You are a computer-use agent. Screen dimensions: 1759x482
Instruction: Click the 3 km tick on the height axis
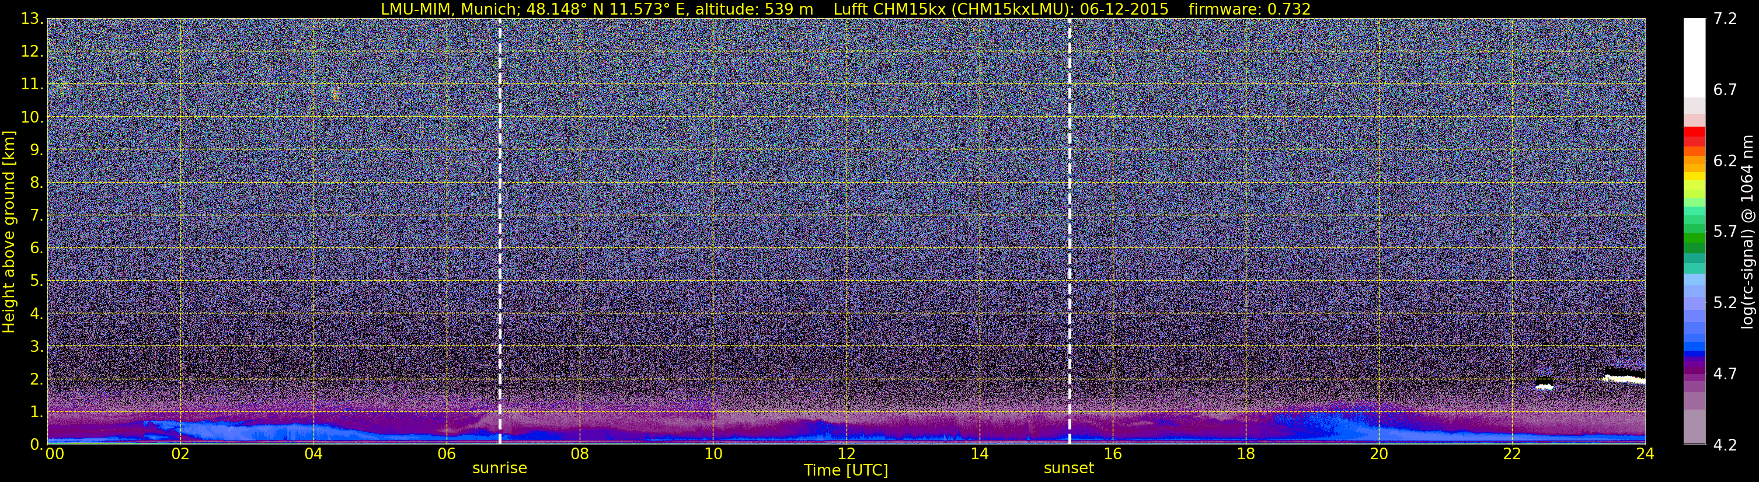(x=36, y=347)
